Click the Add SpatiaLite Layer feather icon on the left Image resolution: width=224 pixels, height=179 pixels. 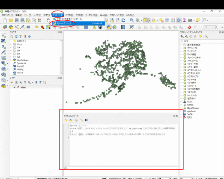coord(3,52)
